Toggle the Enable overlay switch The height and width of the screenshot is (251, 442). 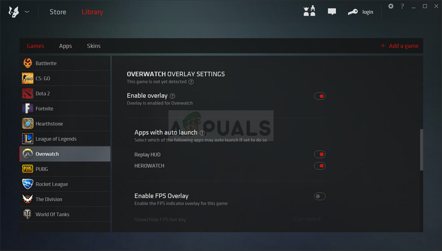320,96
